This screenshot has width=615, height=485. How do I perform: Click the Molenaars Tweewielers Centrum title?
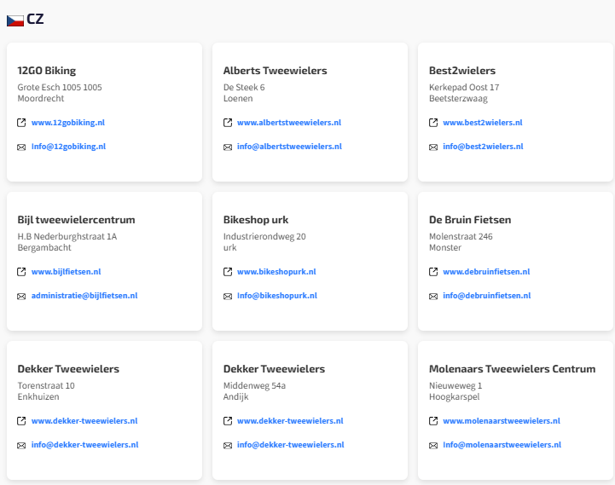[513, 369]
